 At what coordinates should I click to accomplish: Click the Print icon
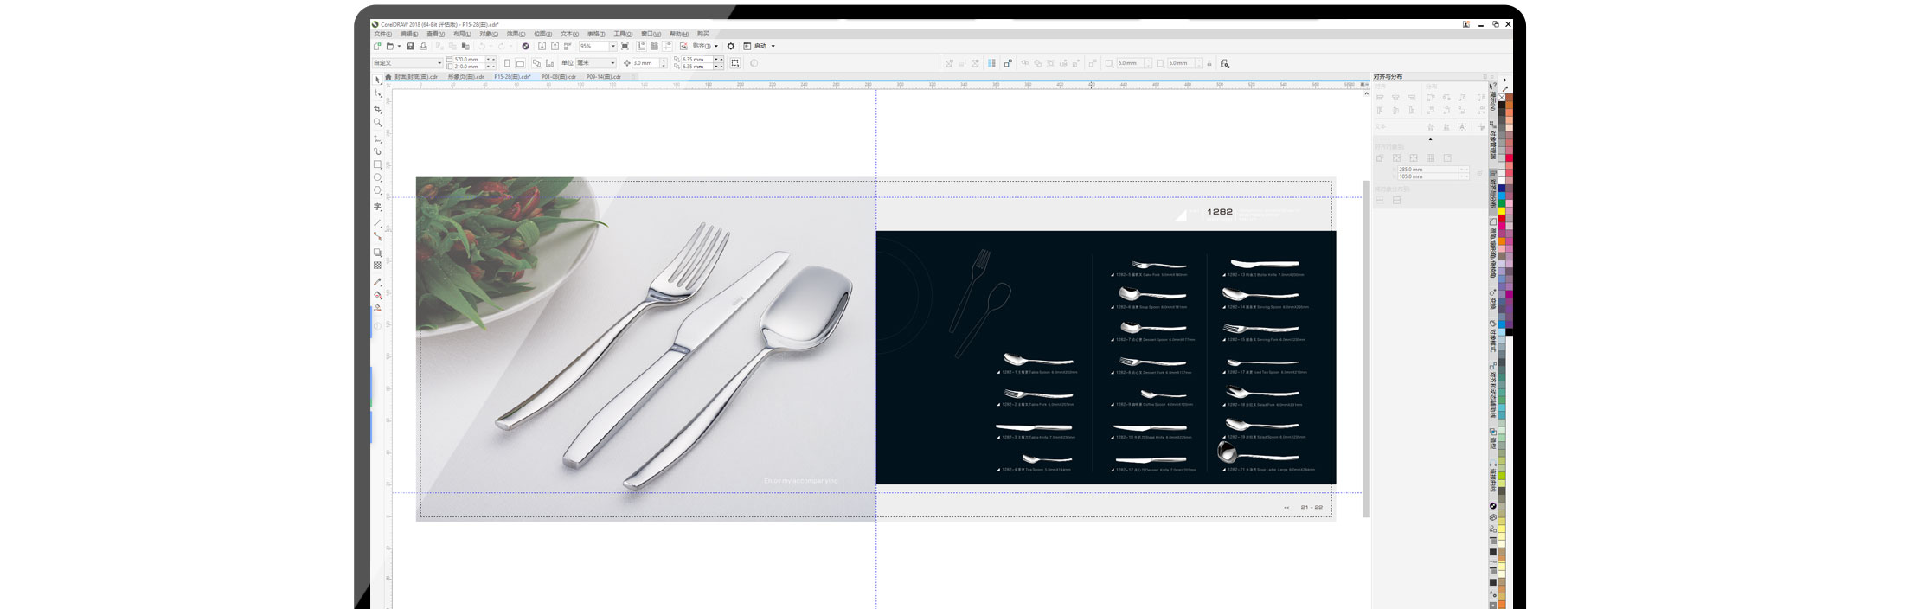[423, 46]
